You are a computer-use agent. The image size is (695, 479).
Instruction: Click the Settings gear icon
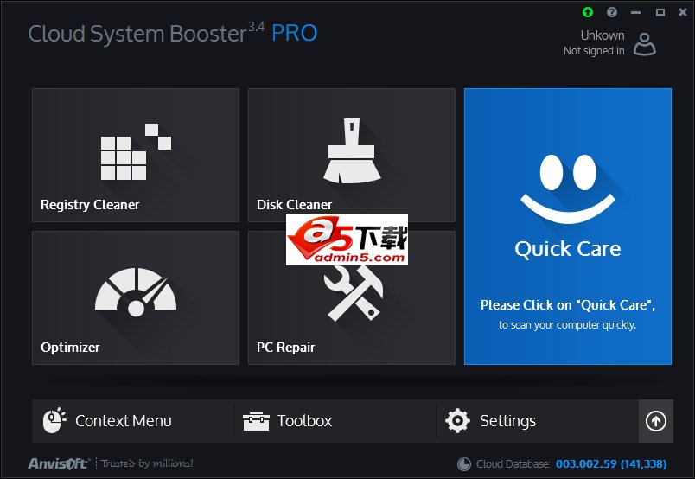[457, 420]
